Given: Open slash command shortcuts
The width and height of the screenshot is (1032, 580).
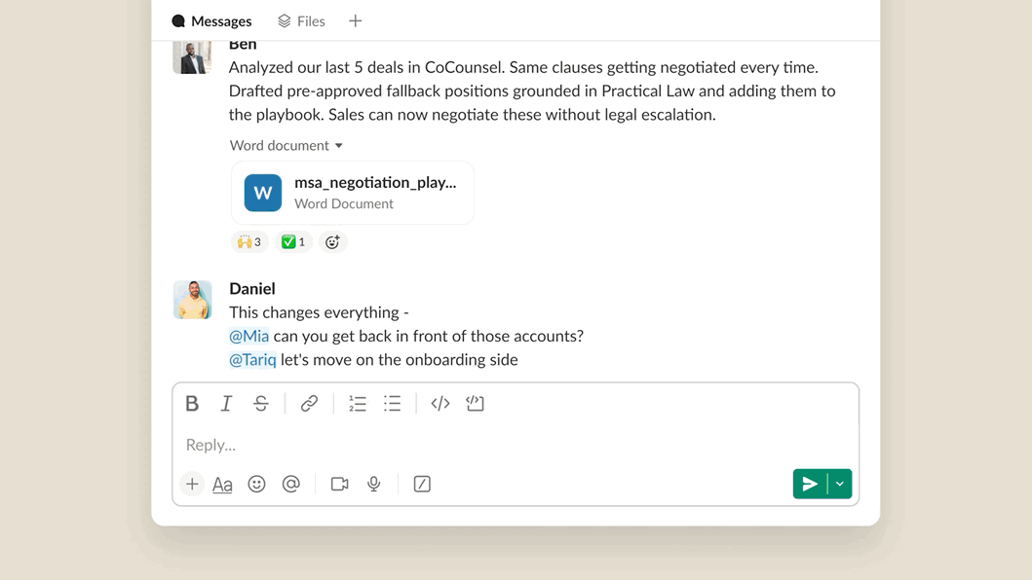Looking at the screenshot, I should 422,484.
